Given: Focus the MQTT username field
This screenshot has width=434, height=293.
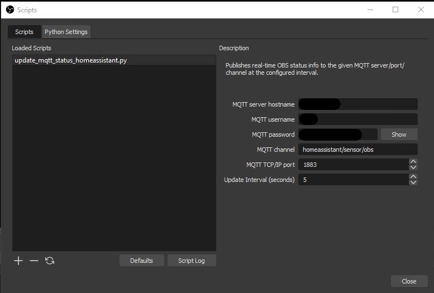Looking at the screenshot, I should pyautogui.click(x=358, y=119).
